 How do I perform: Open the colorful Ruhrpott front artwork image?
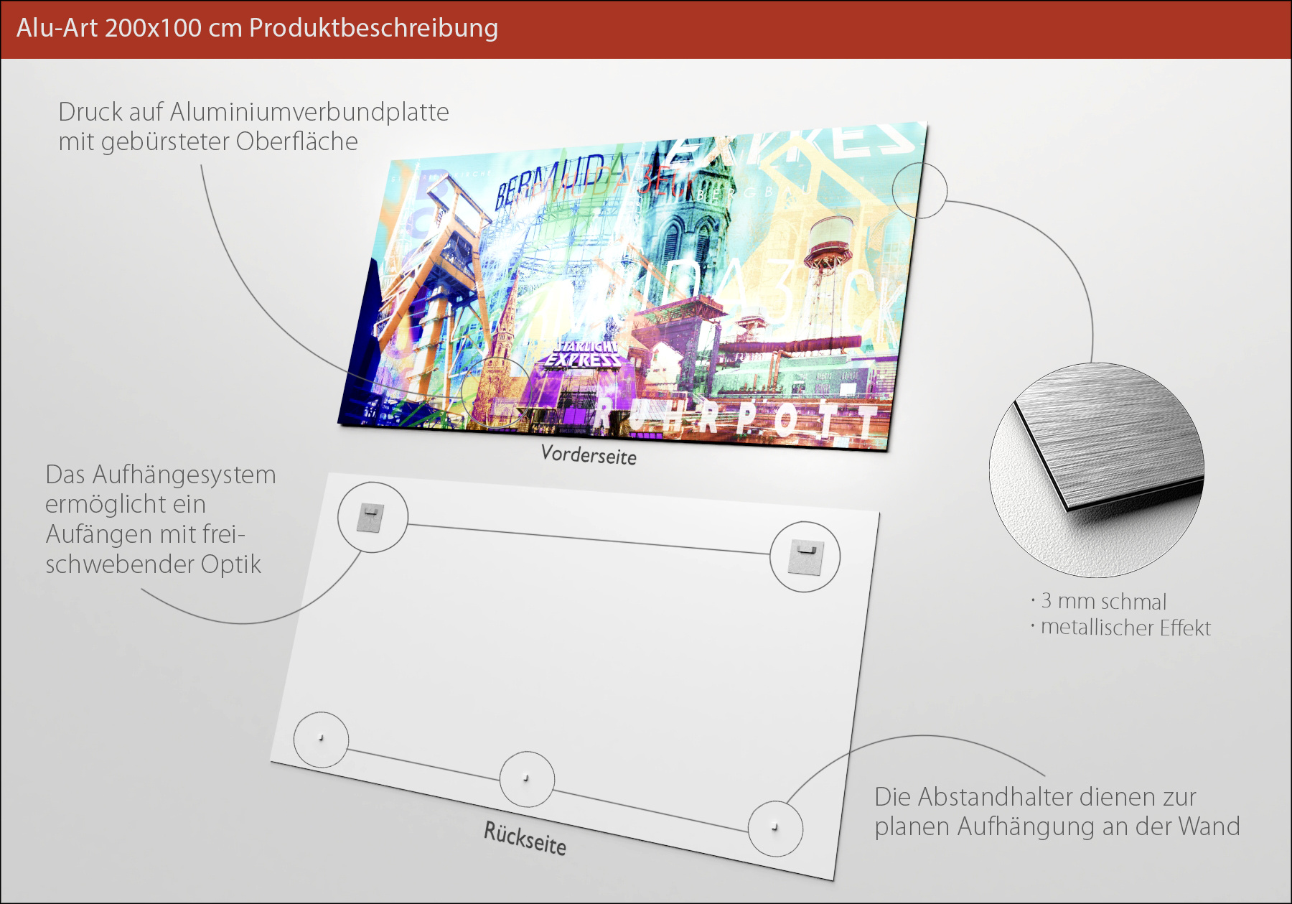coord(632,287)
